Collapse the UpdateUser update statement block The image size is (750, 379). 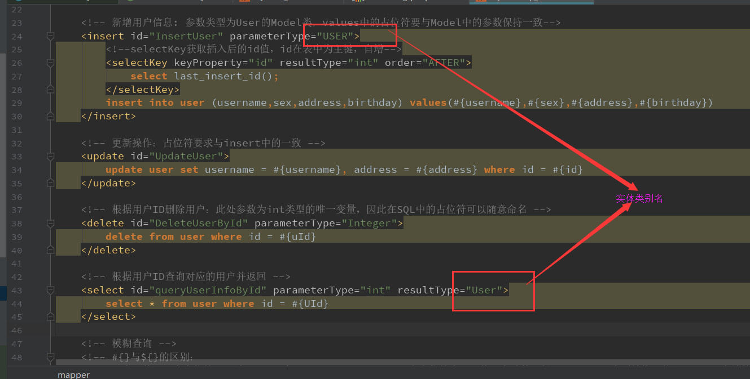point(50,156)
